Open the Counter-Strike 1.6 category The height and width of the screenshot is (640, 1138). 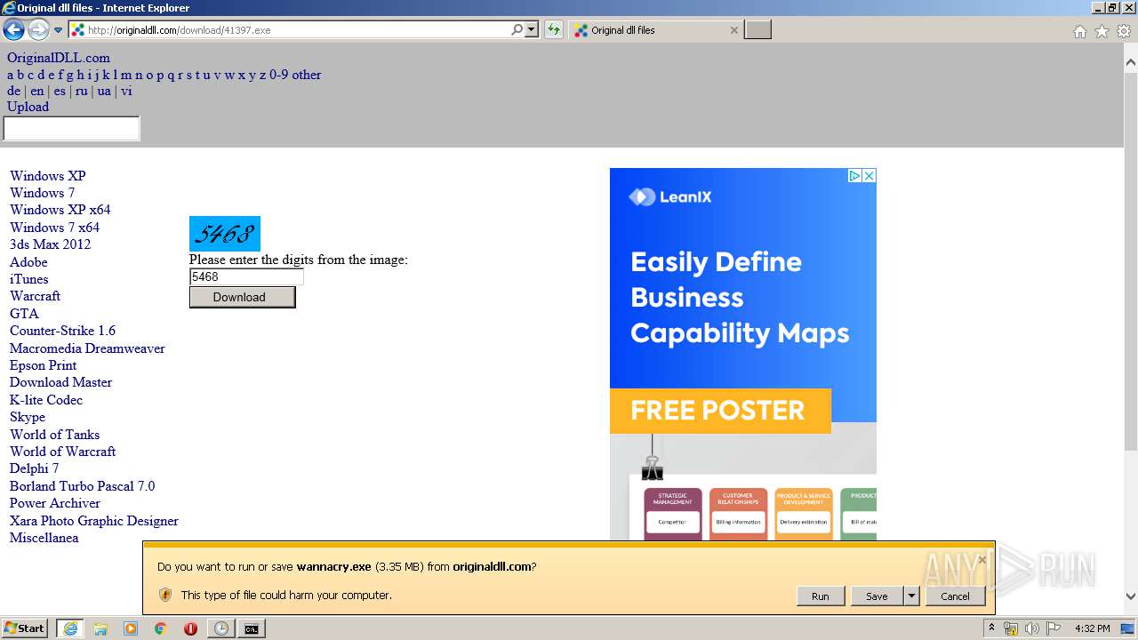pyautogui.click(x=62, y=331)
